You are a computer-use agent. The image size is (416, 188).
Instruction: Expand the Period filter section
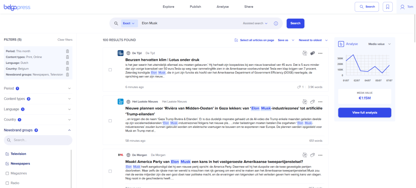[x=38, y=88]
